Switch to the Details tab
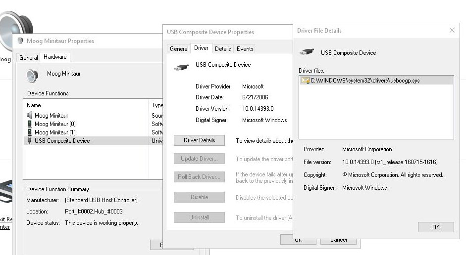The width and height of the screenshot is (466, 255). tap(223, 49)
